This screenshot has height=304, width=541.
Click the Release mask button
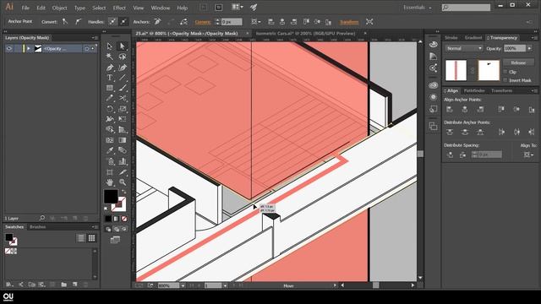pos(518,62)
